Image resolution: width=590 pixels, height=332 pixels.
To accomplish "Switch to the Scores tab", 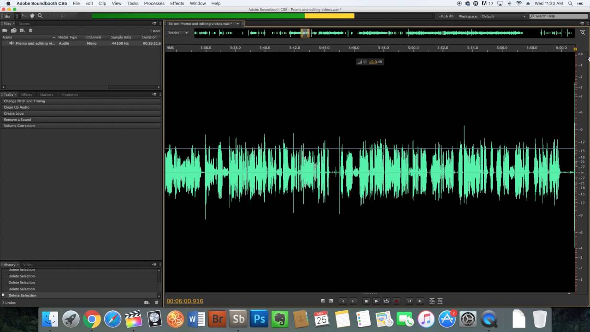I will 24,24.
